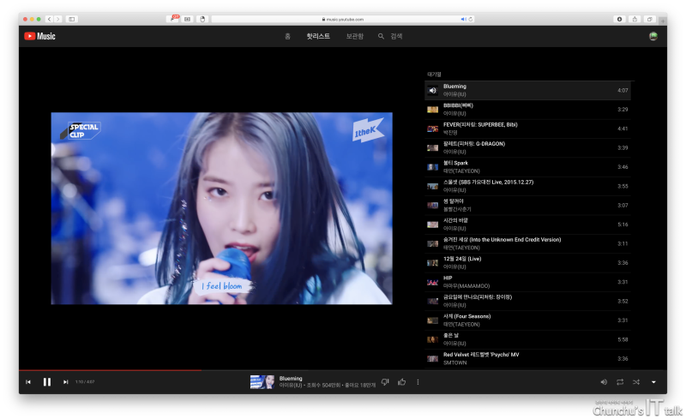Play Into the Unknown End Credit Version
Screen dimensions: 686x419
527,243
